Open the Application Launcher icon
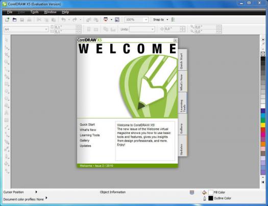 106,19
